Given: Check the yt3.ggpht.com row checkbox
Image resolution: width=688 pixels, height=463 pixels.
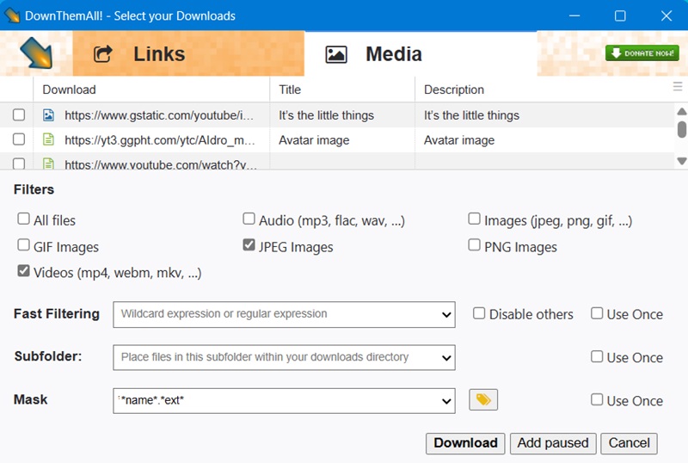Looking at the screenshot, I should [x=19, y=139].
